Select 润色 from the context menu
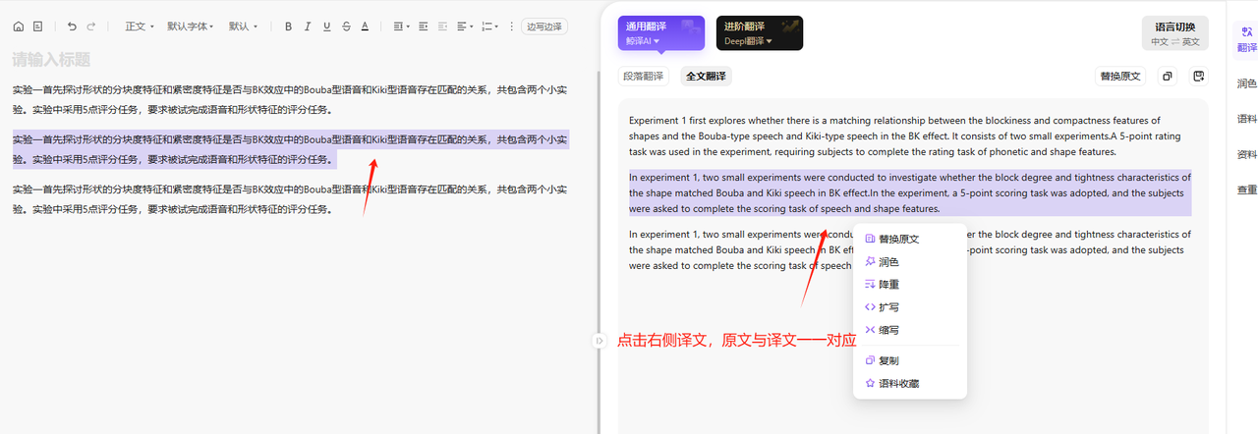This screenshot has height=434, width=1258. 888,262
